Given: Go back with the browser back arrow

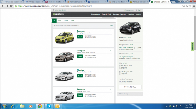Looking at the screenshot, I should 3,6.
